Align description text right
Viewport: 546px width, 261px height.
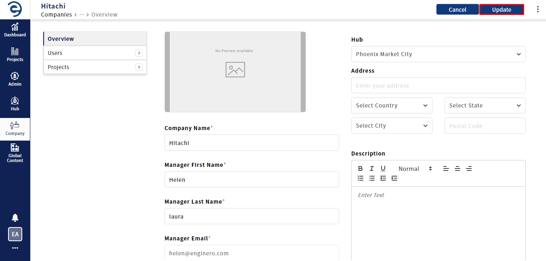[469, 168]
